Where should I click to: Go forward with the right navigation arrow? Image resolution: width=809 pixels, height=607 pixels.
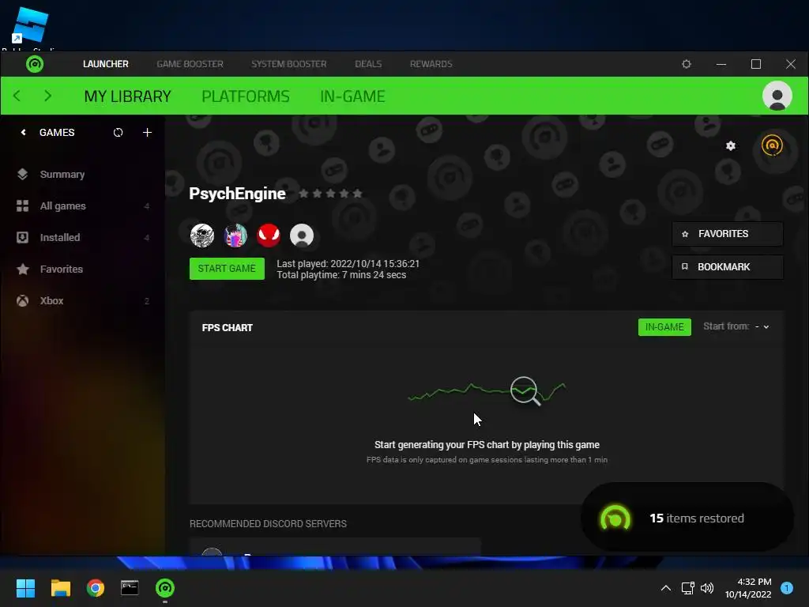[x=48, y=96]
